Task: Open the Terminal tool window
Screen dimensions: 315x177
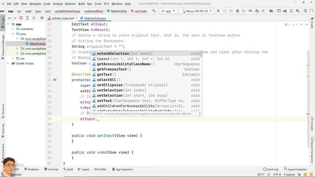Action: 51,169
